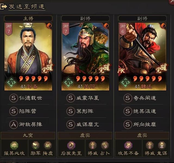
Task: Click 发送至频道 link
Action: [x=27, y=6]
